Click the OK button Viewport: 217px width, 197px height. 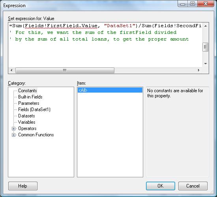tap(161, 186)
